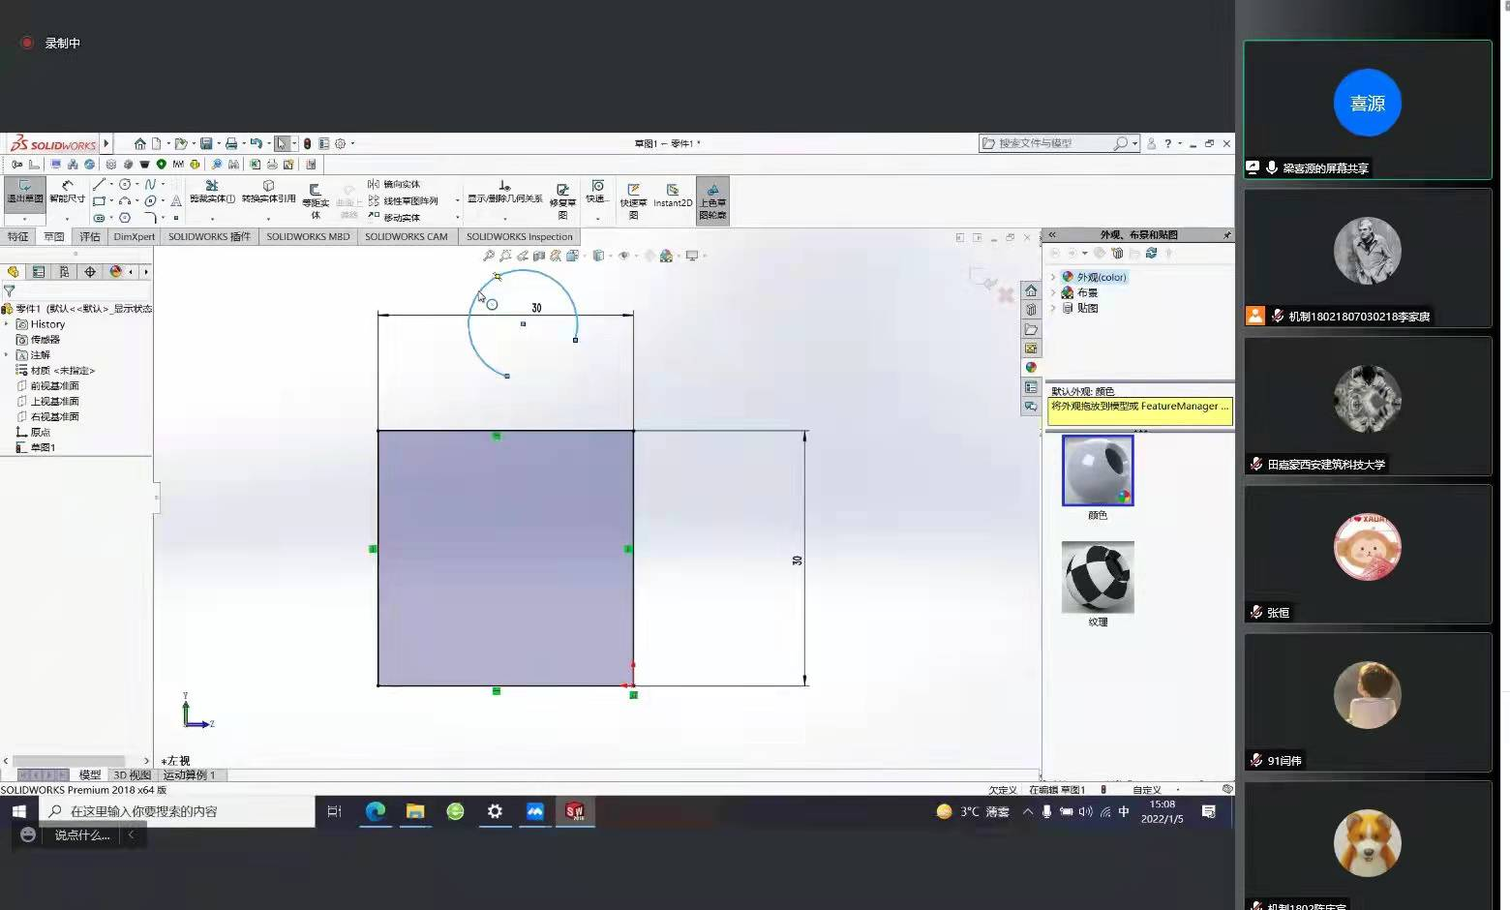Click the 线性草图阵列 linear pattern tool
This screenshot has width=1510, height=910.
point(403,201)
